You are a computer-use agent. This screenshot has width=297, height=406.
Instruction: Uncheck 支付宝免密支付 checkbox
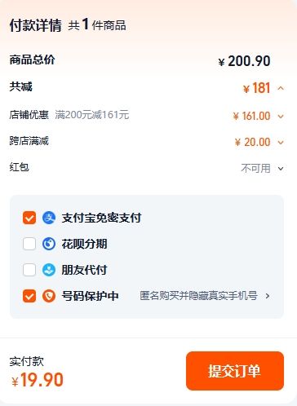coord(29,218)
